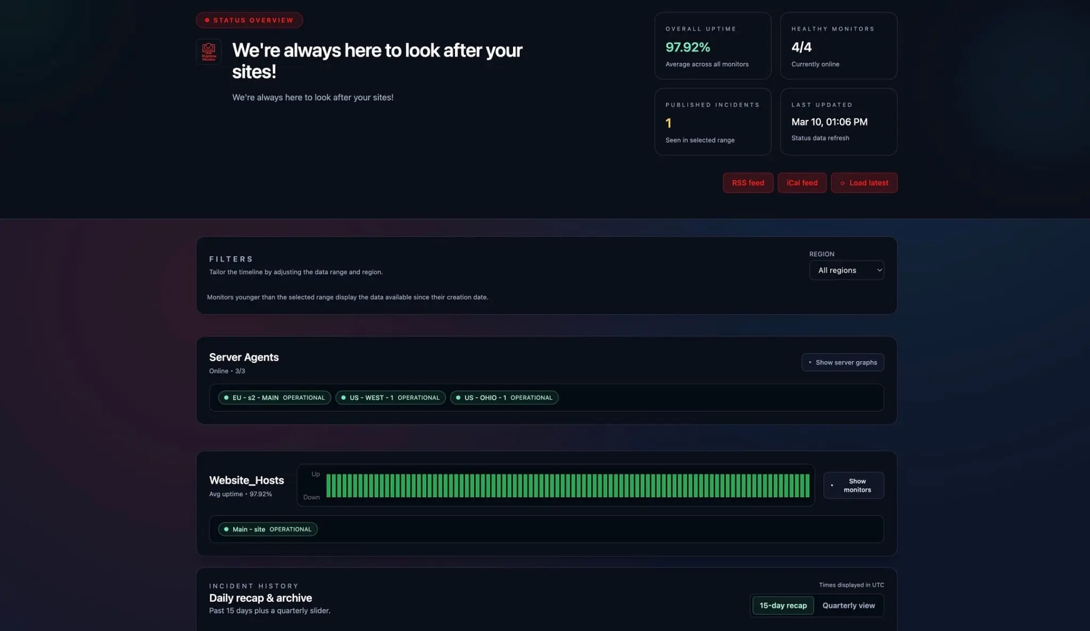Switch to the 15-day recap tab
This screenshot has height=631, width=1090.
click(783, 605)
